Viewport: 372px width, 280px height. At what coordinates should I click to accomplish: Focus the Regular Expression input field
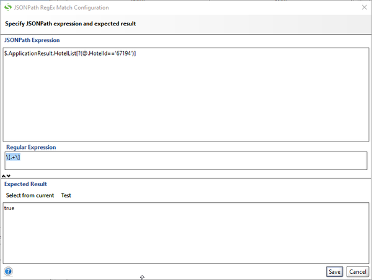[186, 161]
